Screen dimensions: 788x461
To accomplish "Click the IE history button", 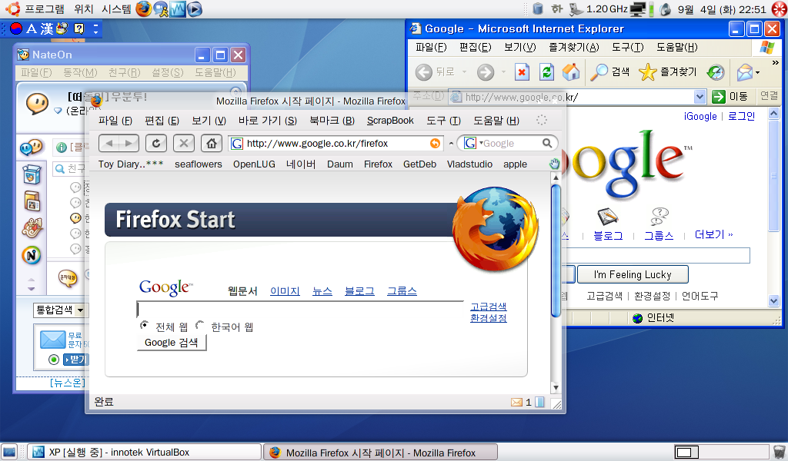I will tap(716, 72).
